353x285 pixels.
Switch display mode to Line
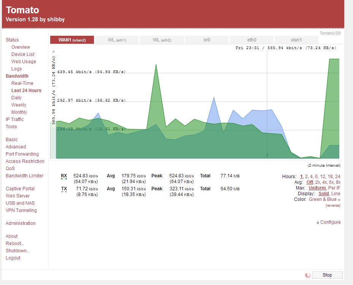coord(336,194)
